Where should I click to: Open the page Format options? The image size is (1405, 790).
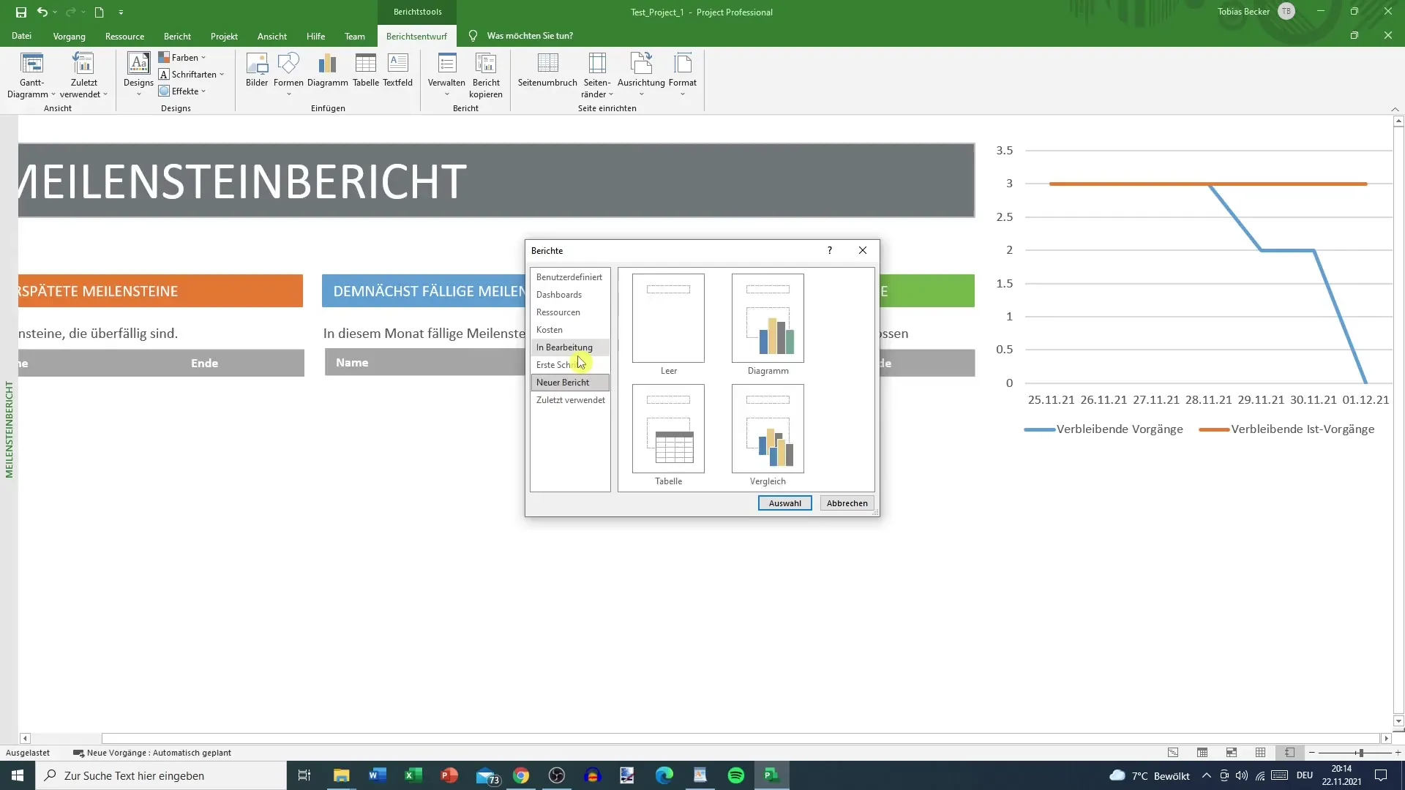pyautogui.click(x=682, y=75)
